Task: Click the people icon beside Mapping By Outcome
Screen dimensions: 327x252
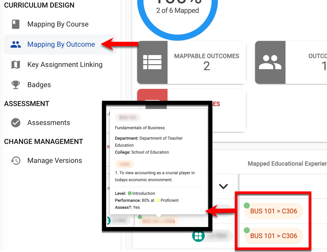Action: [16, 44]
